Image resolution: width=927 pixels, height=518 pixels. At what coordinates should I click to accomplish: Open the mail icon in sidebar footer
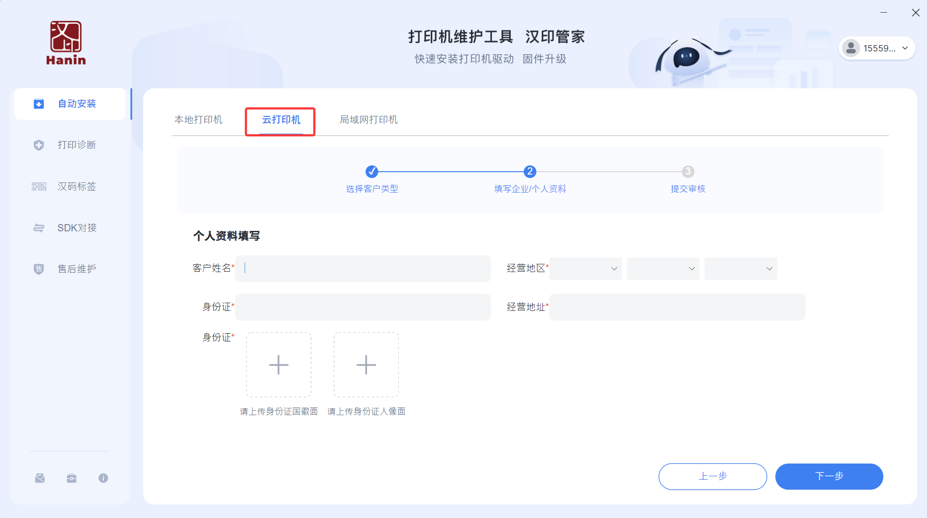(x=40, y=478)
